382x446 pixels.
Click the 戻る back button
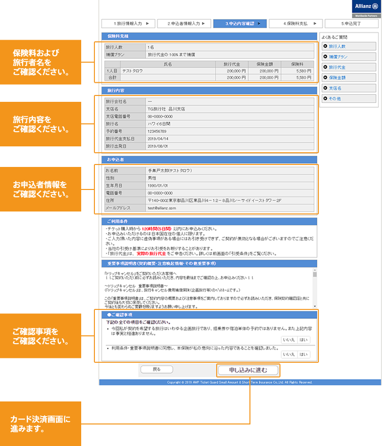(x=157, y=369)
